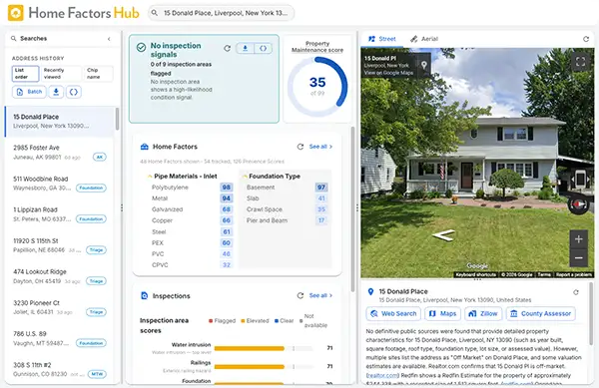
Task: Click the Basement score 97
Action: (x=321, y=188)
